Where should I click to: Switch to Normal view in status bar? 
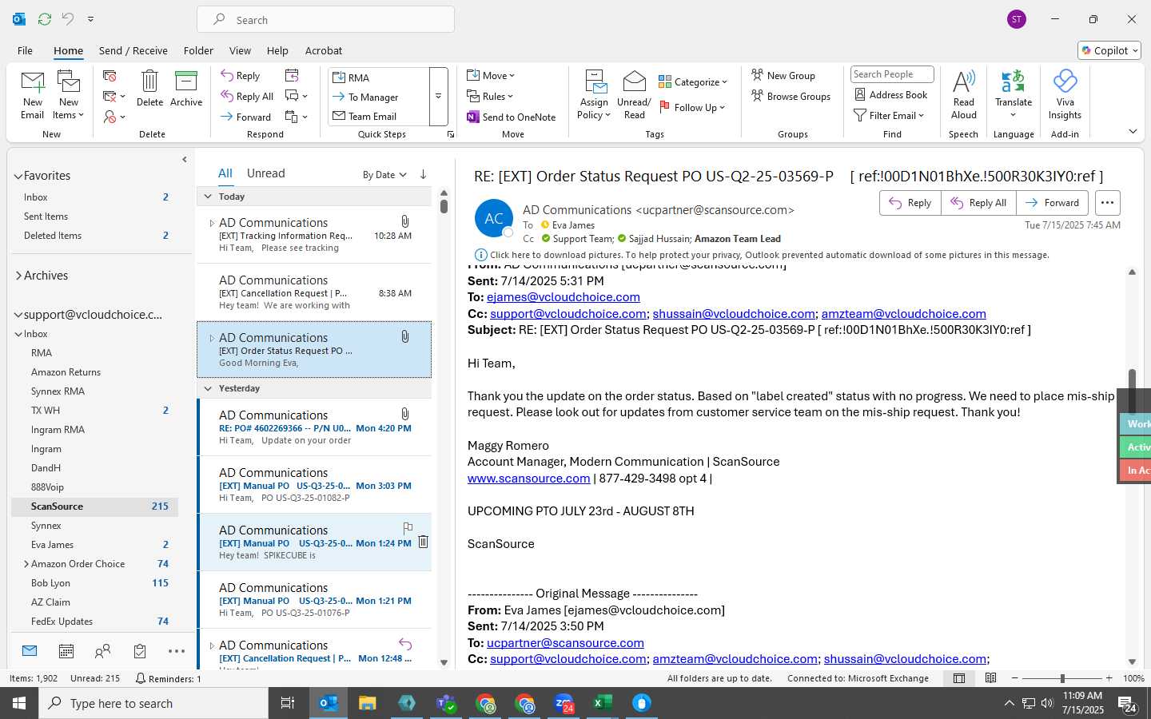click(x=959, y=678)
